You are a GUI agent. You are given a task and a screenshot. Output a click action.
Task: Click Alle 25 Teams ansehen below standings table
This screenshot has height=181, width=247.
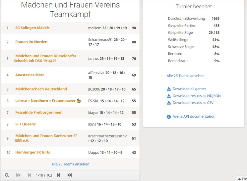point(70,164)
